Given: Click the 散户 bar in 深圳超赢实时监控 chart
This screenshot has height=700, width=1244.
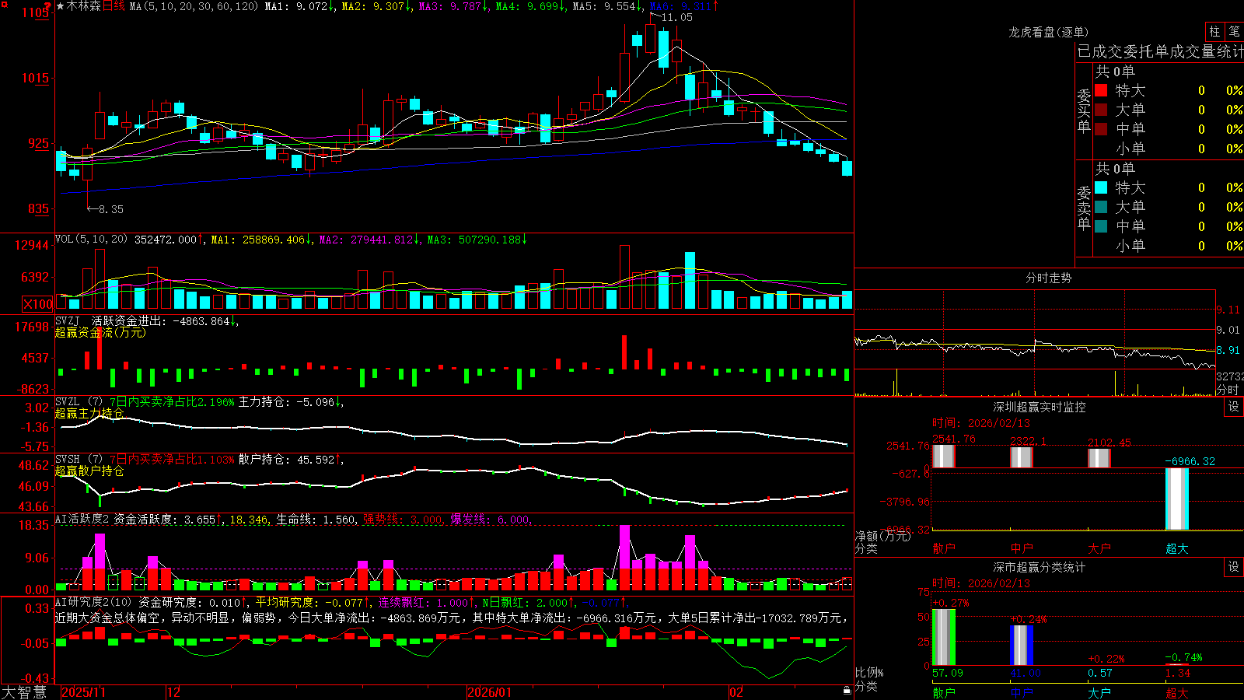Looking at the screenshot, I should [944, 457].
